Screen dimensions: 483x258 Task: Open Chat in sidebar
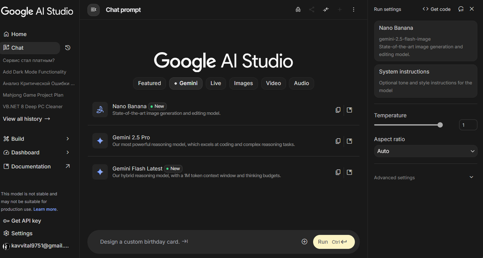(30, 48)
